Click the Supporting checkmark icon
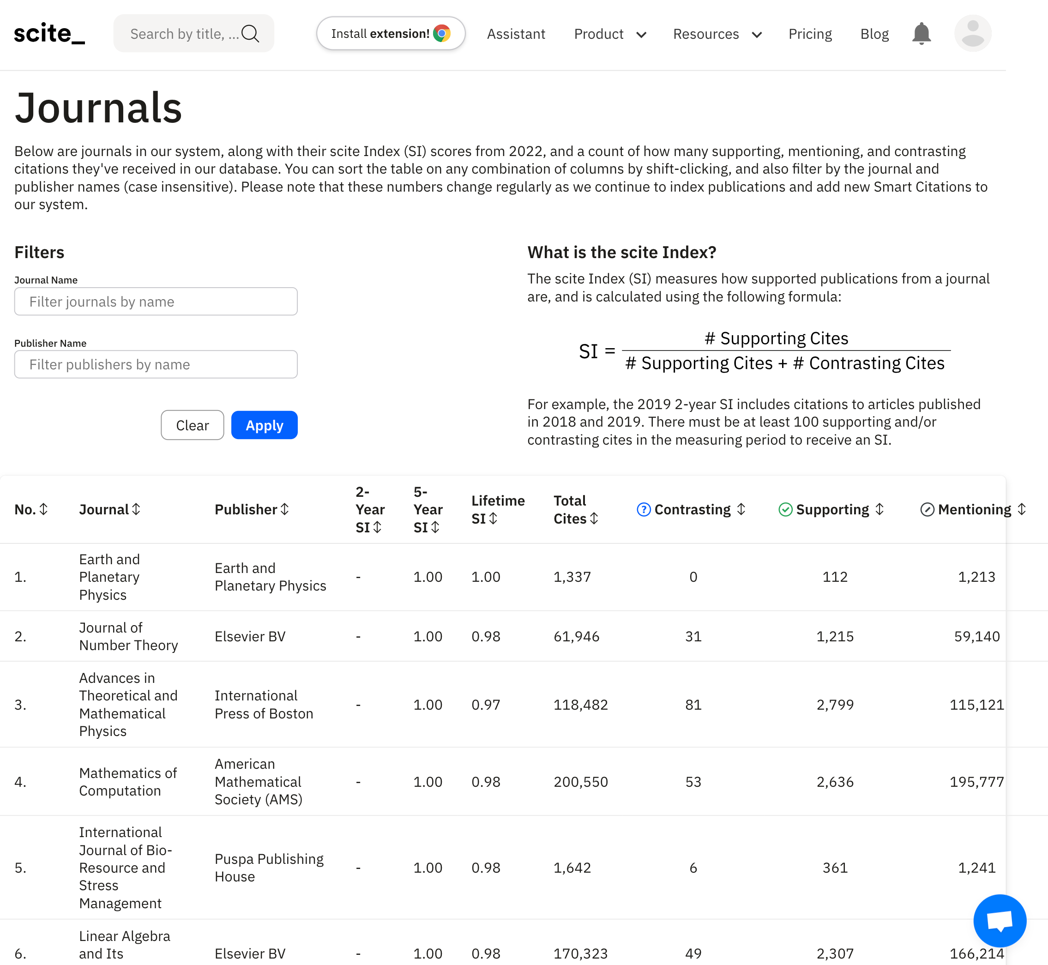 pos(785,509)
